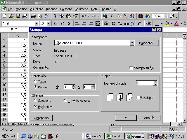Toggle bold G formatting icon
Viewport: 187px width, 140px height.
(x=56, y=24)
